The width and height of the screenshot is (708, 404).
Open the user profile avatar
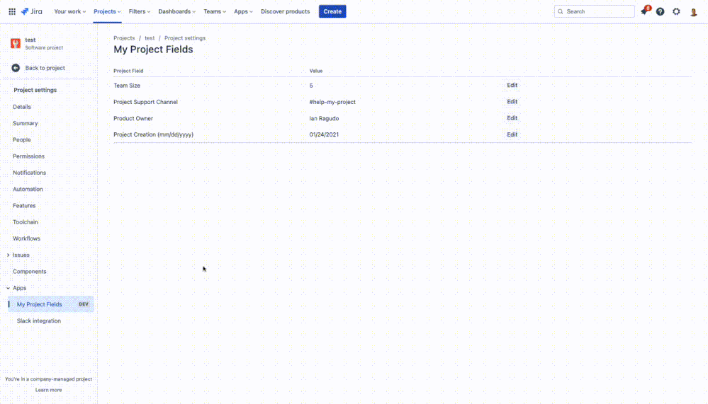coord(694,12)
